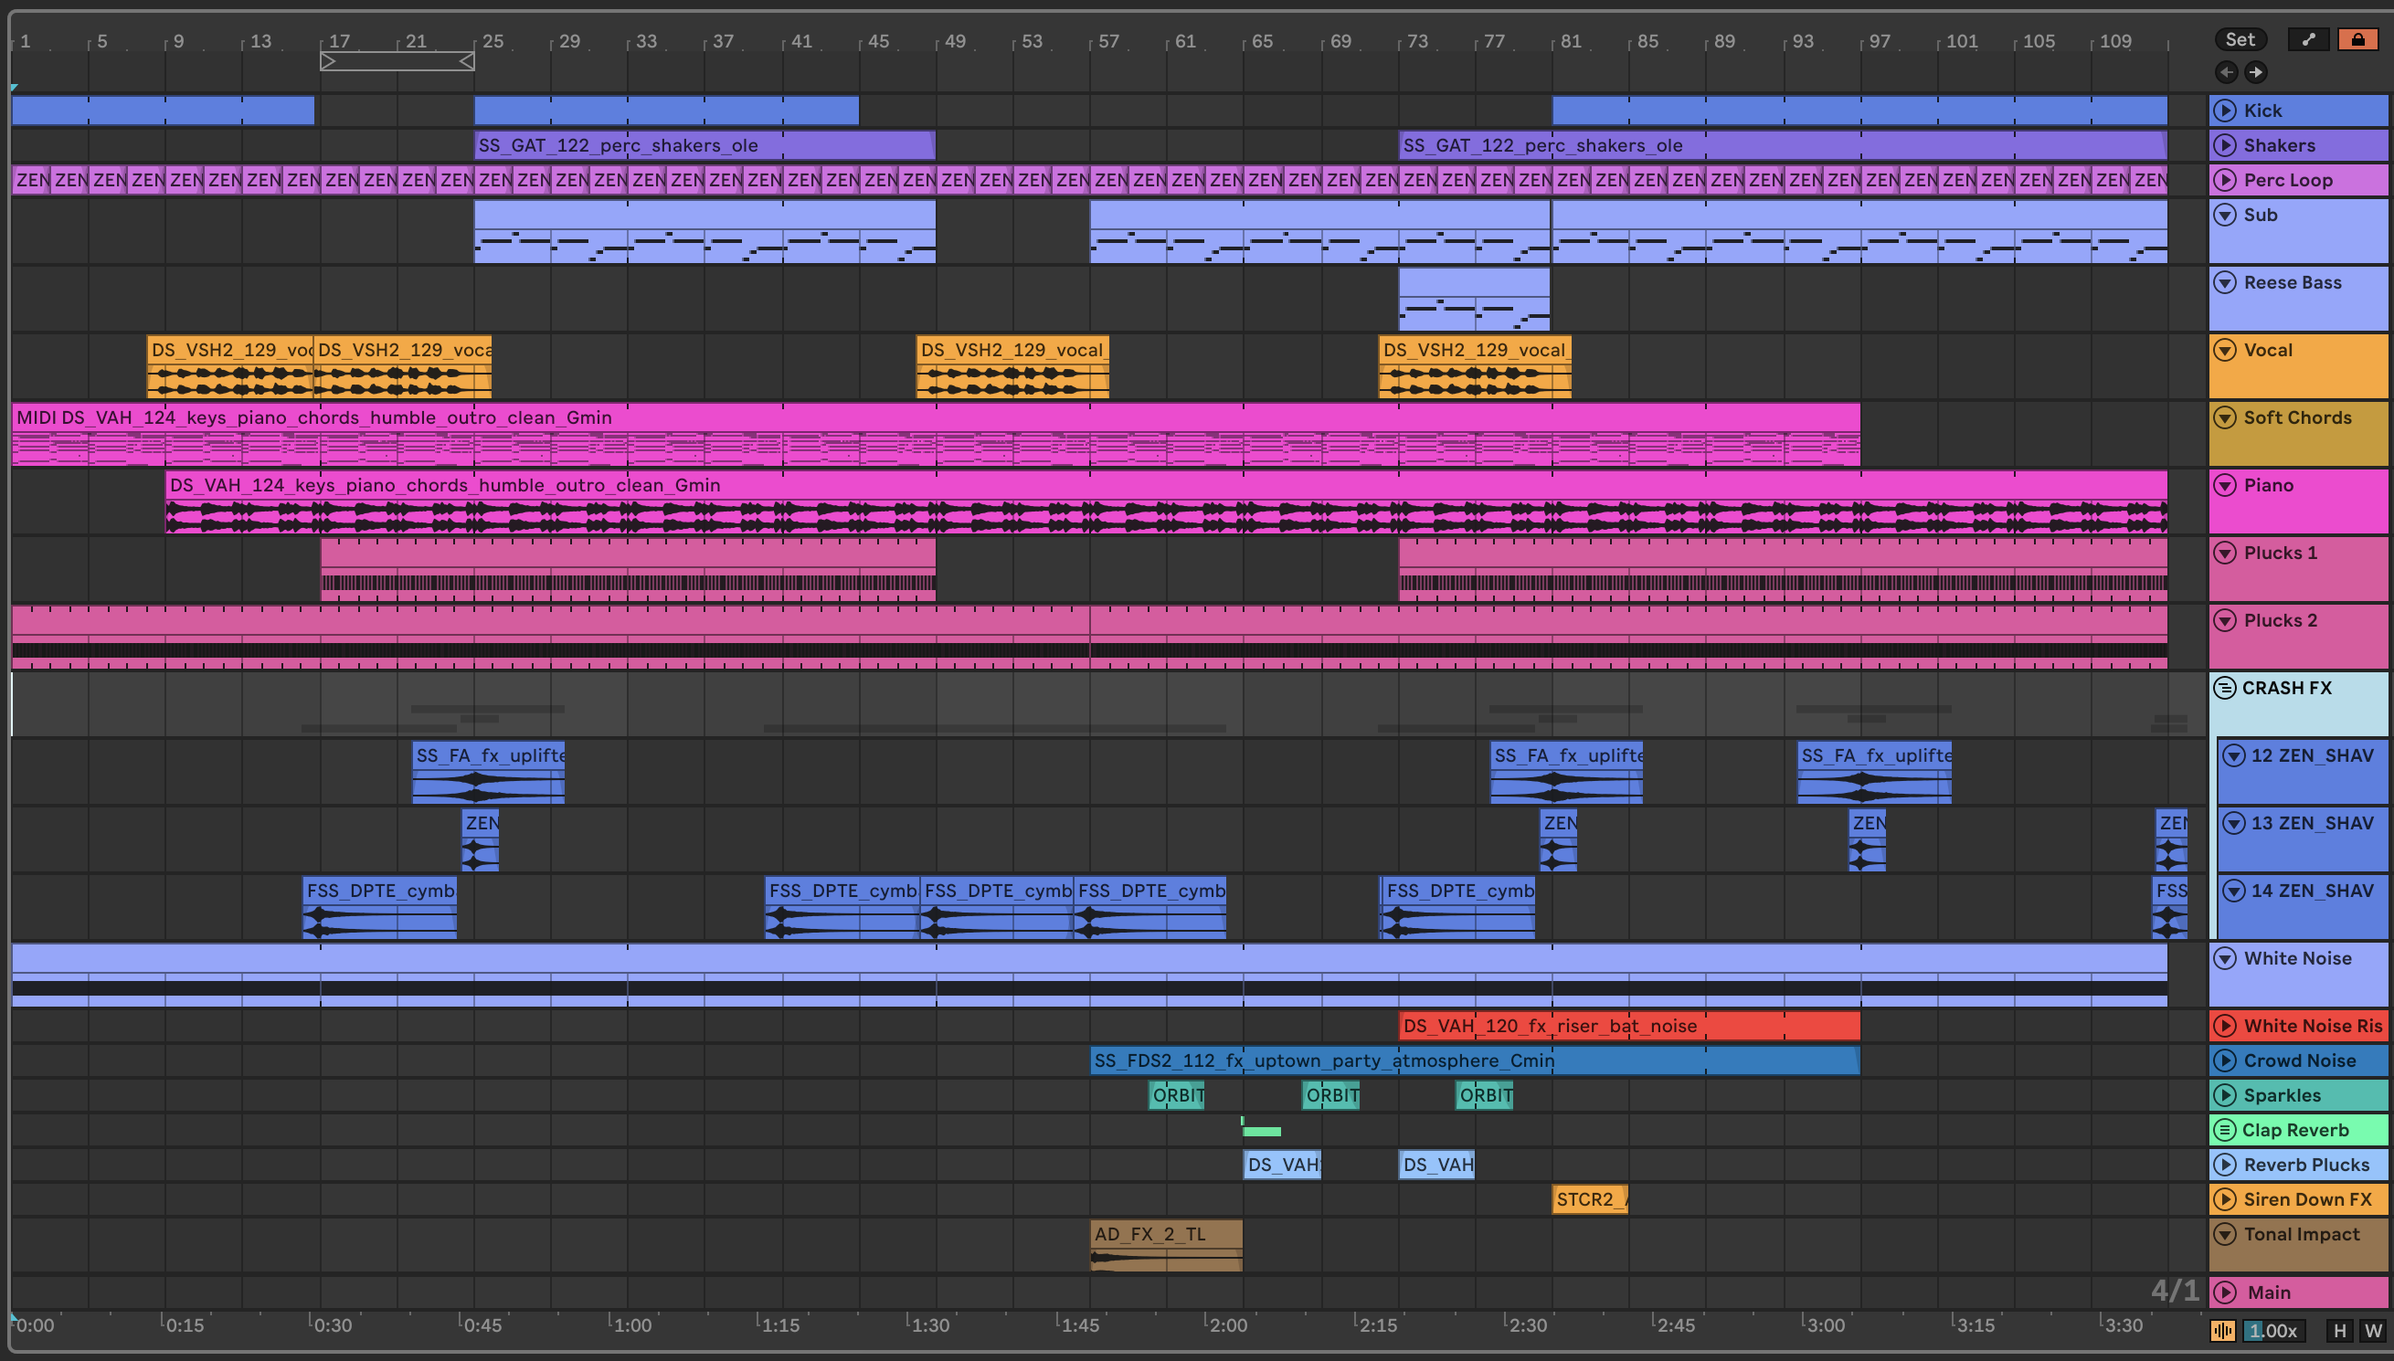Select the first DS_VAH Reverb Plucks clip
2394x1361 pixels.
1283,1165
